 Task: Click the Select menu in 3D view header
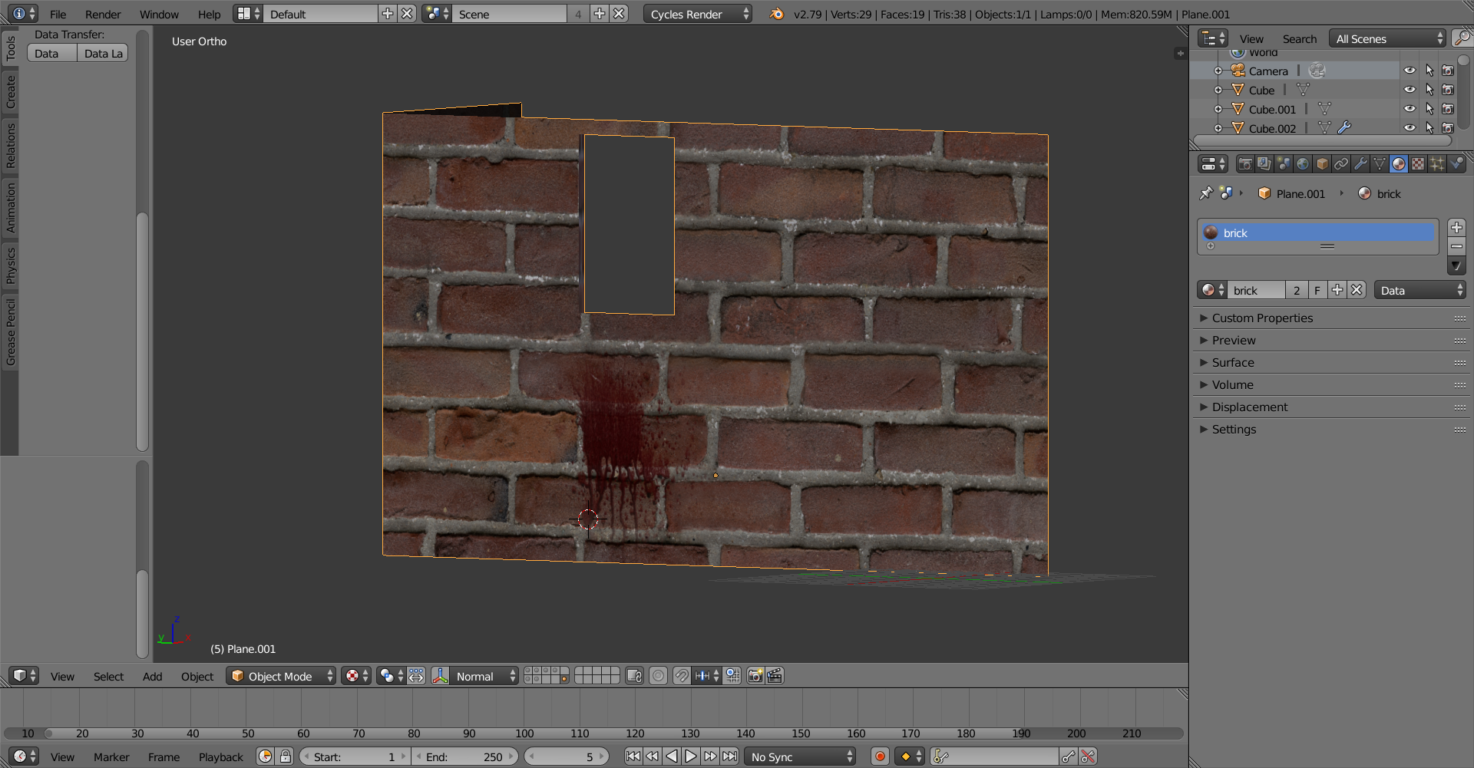(108, 676)
